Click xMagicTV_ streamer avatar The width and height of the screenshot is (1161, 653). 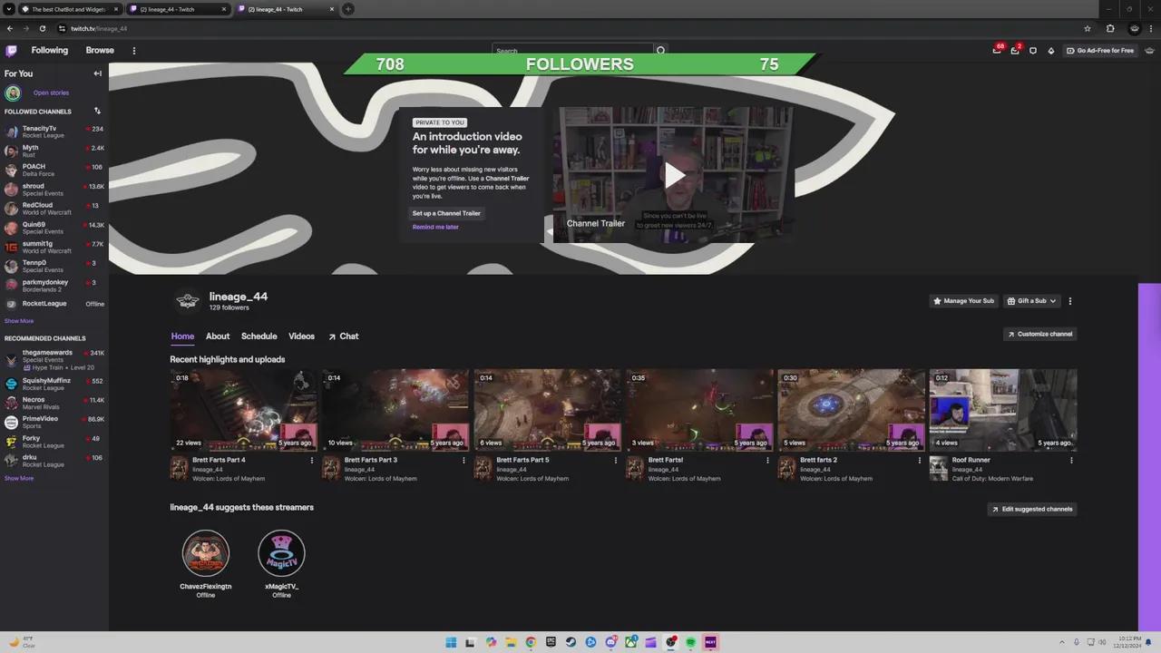(x=281, y=553)
